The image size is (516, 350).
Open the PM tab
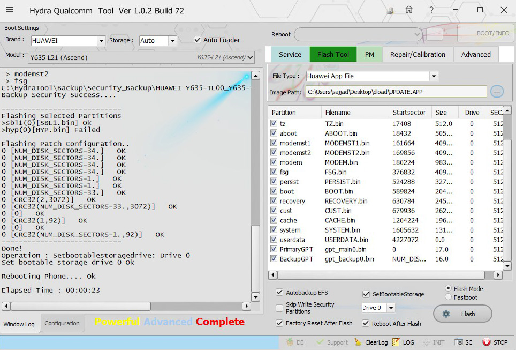[x=369, y=54]
